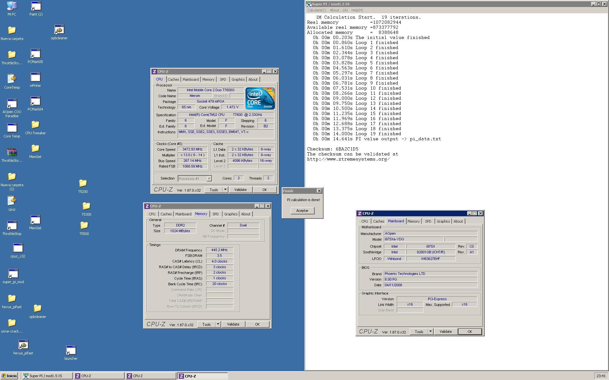The height and width of the screenshot is (380, 609).
Task: Open the opbcleaner shortcut at top
Action: (x=59, y=30)
